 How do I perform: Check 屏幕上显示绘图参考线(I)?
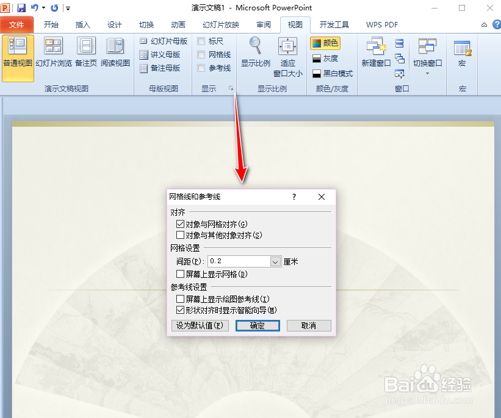click(180, 299)
